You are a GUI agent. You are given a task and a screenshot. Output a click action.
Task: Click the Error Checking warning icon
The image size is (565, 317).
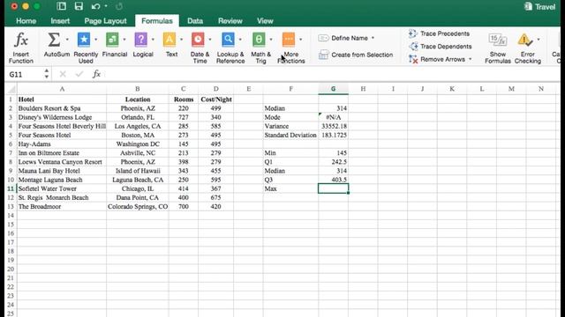tap(524, 41)
